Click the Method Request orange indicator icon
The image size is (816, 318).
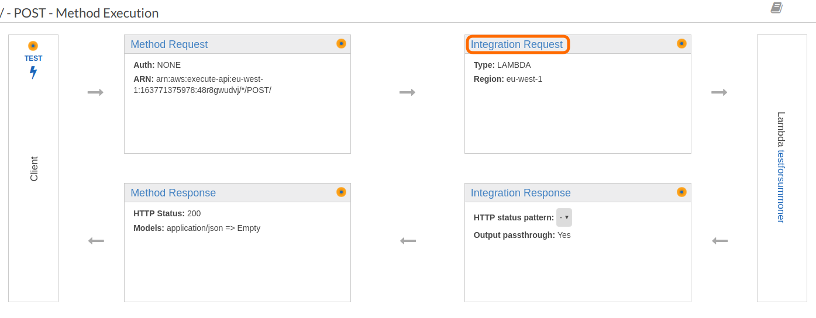pyautogui.click(x=341, y=44)
